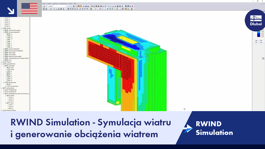265x149 pixels.
Task: Select the Verzerrungen tree label
Action: click(x=12, y=54)
